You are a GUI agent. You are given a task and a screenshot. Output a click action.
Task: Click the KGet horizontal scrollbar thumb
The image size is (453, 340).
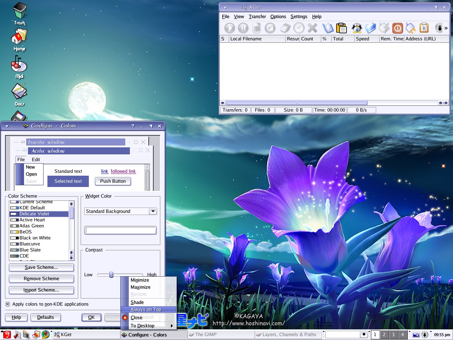tap(297, 103)
